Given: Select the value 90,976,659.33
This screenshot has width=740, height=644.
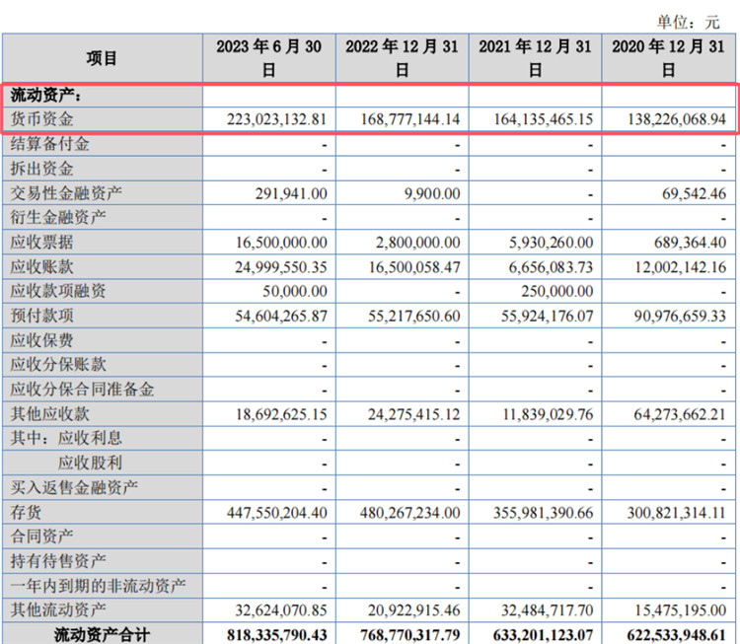Looking at the screenshot, I should [681, 317].
